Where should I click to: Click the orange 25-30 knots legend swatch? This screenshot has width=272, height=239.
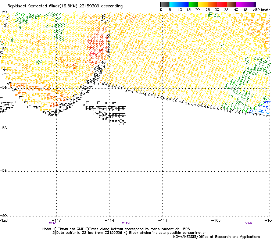pyautogui.click(x=212, y=4)
